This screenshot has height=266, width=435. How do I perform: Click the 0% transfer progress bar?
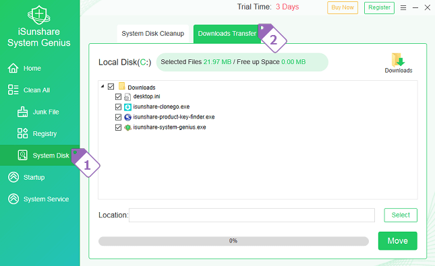click(x=233, y=241)
